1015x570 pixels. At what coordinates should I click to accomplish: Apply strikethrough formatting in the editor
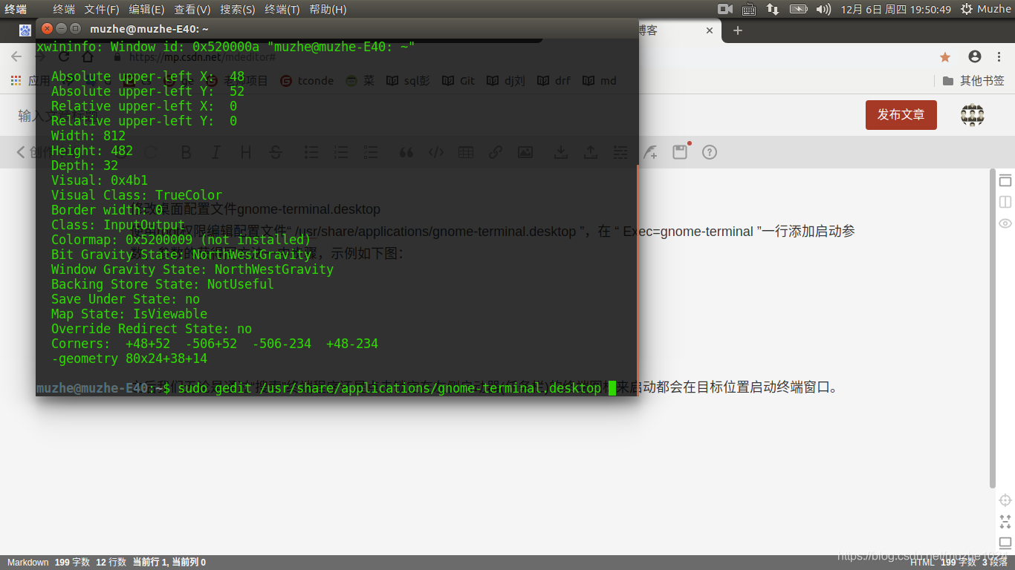click(x=276, y=152)
